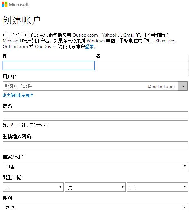
Task: Click the 改为使用电子邮件 link
Action: click(x=18, y=95)
